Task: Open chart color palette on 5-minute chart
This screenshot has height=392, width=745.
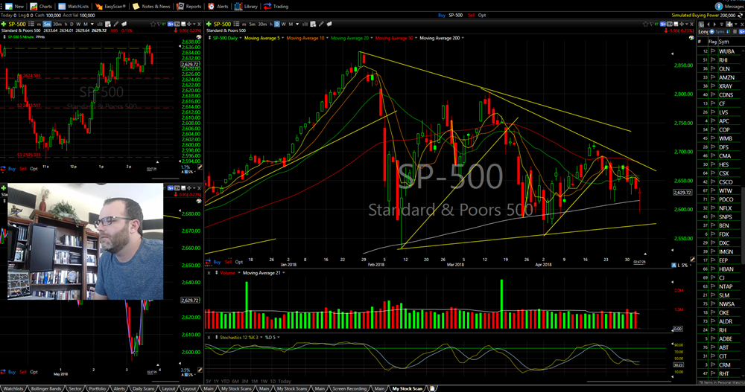Action: click(x=199, y=36)
